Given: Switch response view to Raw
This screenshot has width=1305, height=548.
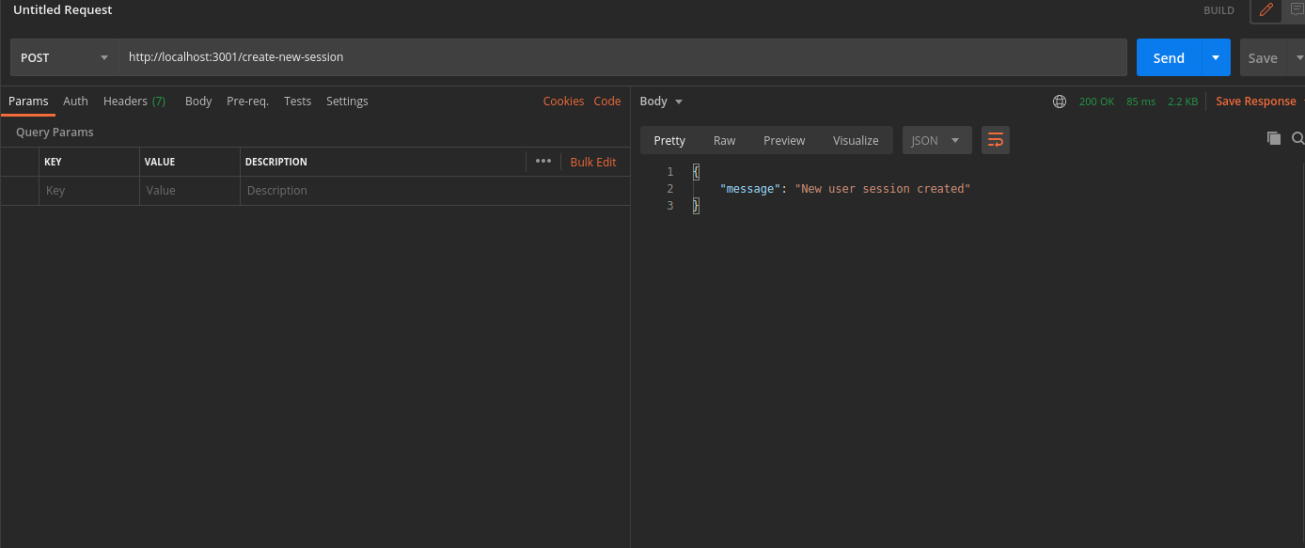Looking at the screenshot, I should point(724,140).
